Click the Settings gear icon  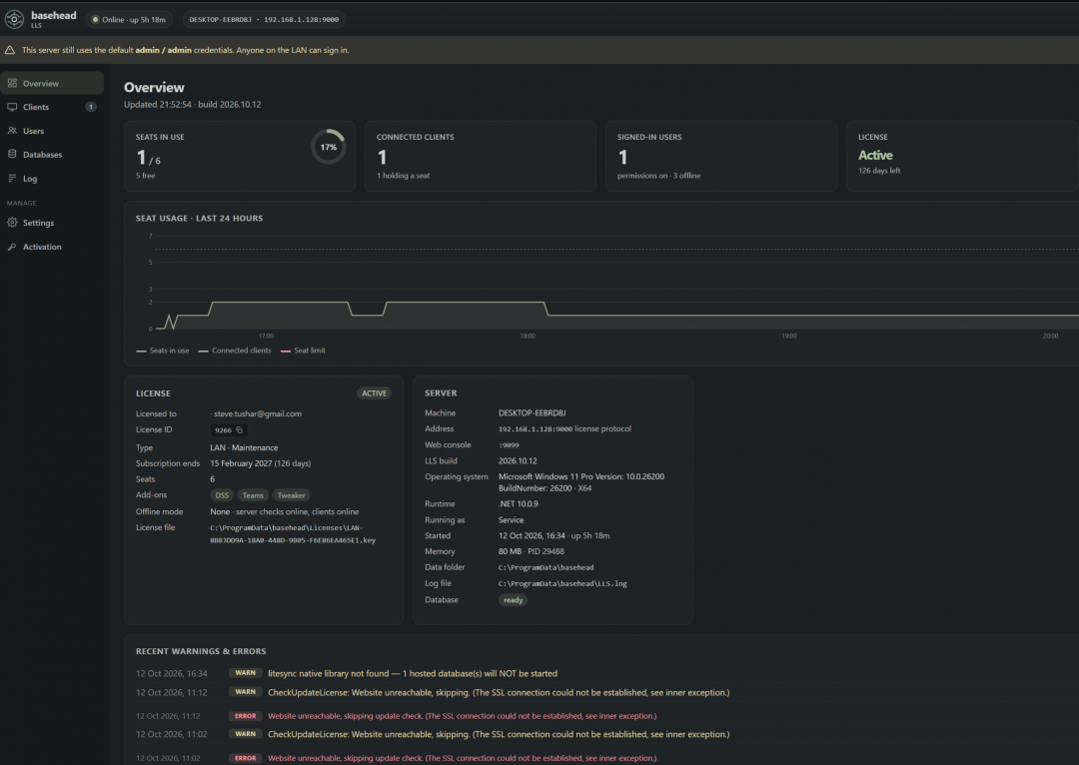tap(12, 222)
